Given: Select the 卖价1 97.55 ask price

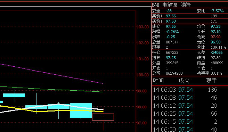Looking at the screenshot, I should click(x=171, y=16).
